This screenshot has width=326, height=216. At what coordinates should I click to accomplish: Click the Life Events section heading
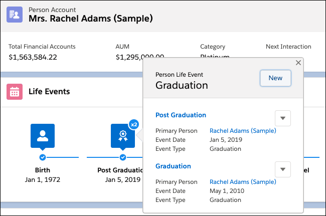pos(49,92)
